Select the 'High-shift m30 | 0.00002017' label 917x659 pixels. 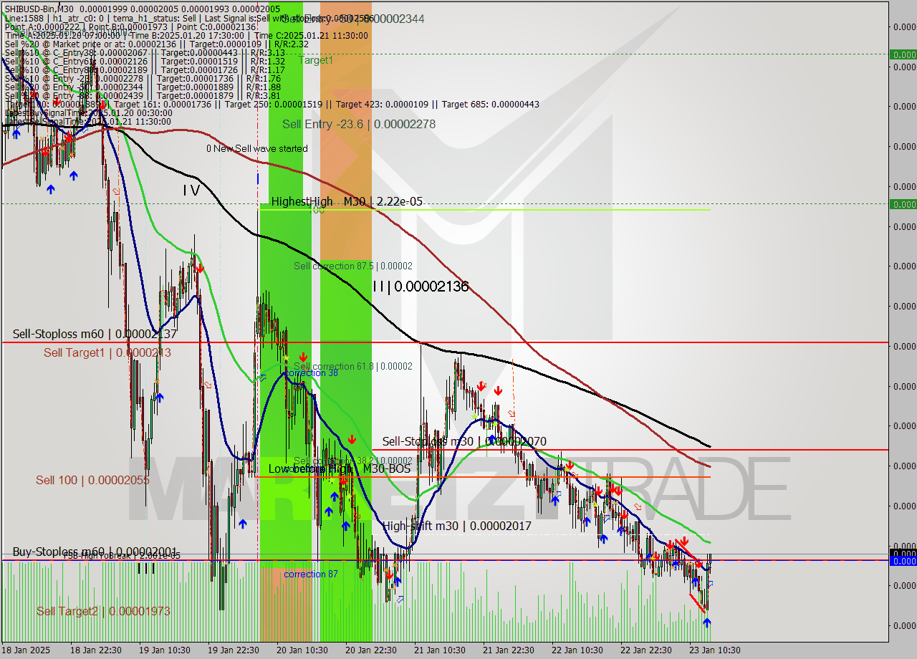click(x=457, y=526)
